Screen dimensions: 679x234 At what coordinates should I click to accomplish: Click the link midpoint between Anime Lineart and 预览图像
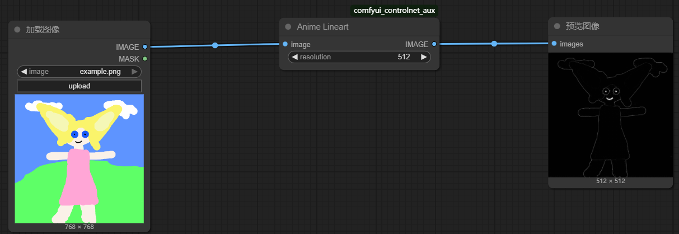[x=494, y=44]
